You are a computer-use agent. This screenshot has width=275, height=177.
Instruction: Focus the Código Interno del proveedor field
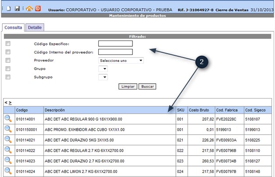coord(115,52)
